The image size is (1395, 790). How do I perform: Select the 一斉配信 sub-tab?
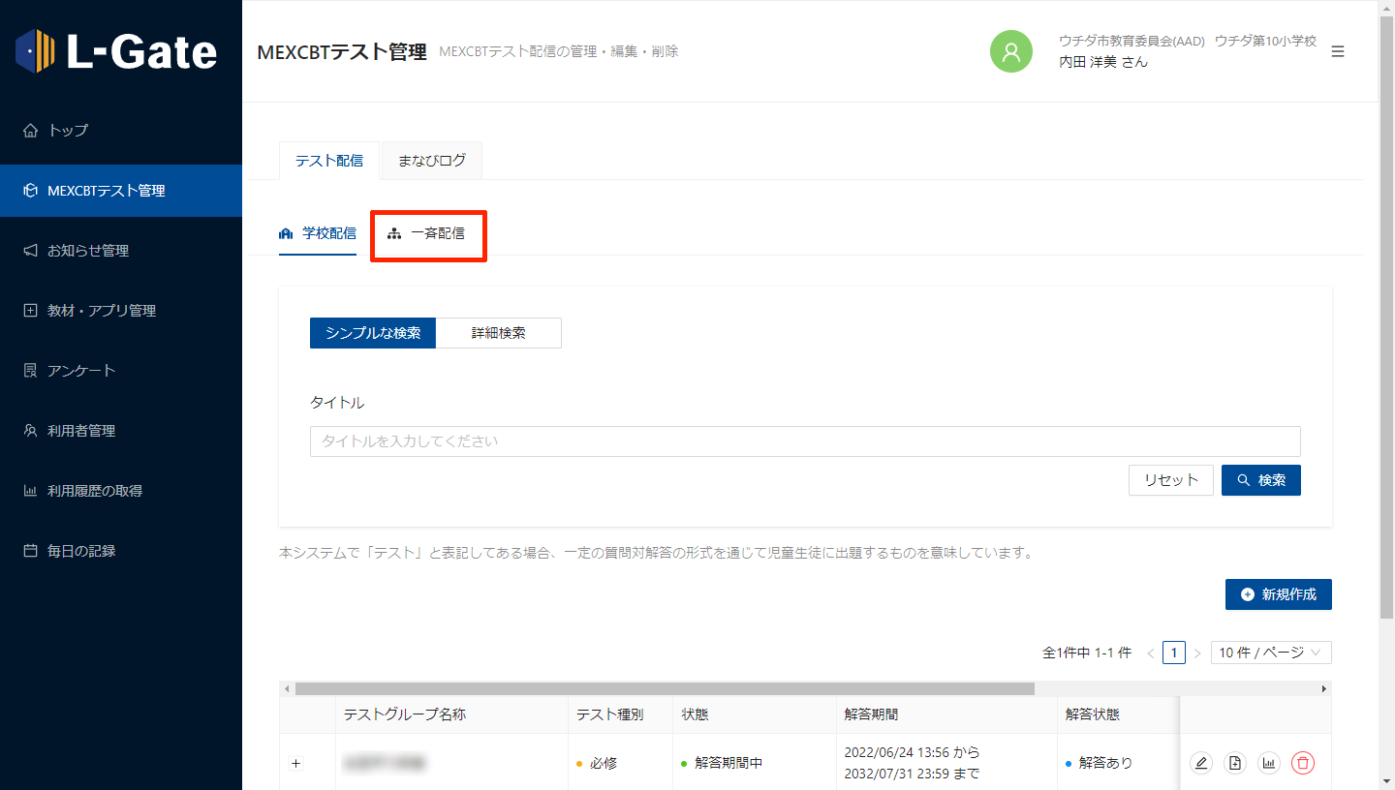click(x=427, y=233)
